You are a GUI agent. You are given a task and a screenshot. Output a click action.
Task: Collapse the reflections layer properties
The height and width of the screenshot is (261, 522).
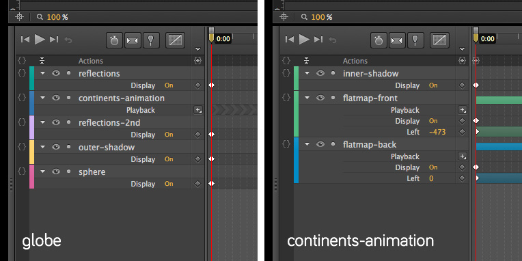[42, 73]
